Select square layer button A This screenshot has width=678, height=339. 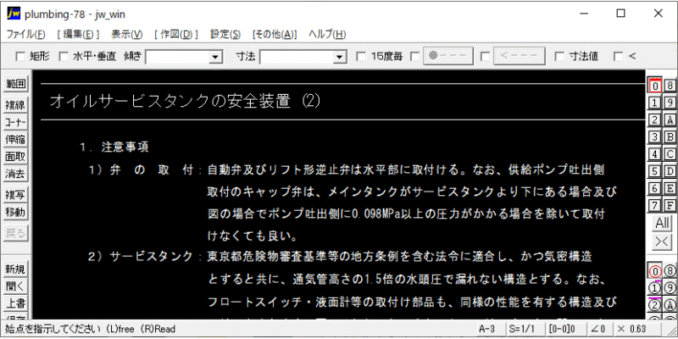tap(670, 119)
